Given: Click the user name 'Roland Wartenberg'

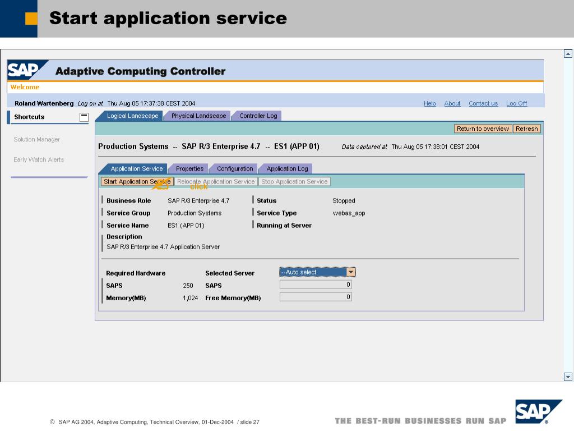Looking at the screenshot, I should click(44, 103).
